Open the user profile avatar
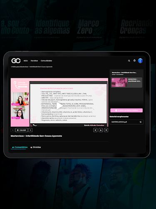156x209 pixels. (140, 61)
